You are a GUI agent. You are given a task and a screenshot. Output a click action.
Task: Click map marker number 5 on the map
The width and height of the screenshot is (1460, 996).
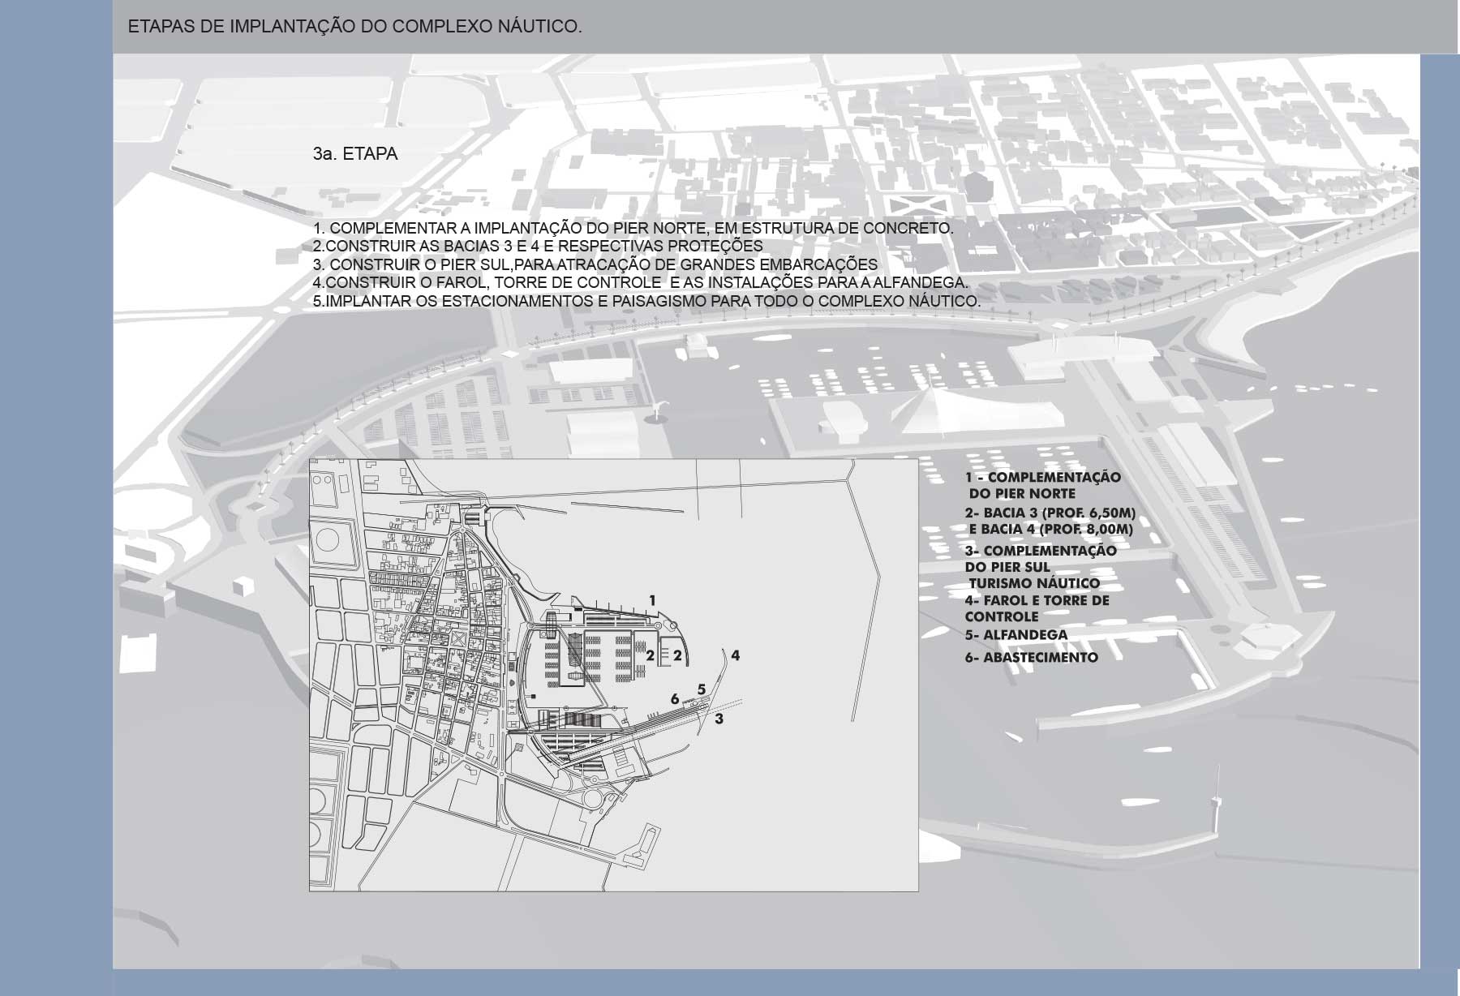[x=702, y=689]
